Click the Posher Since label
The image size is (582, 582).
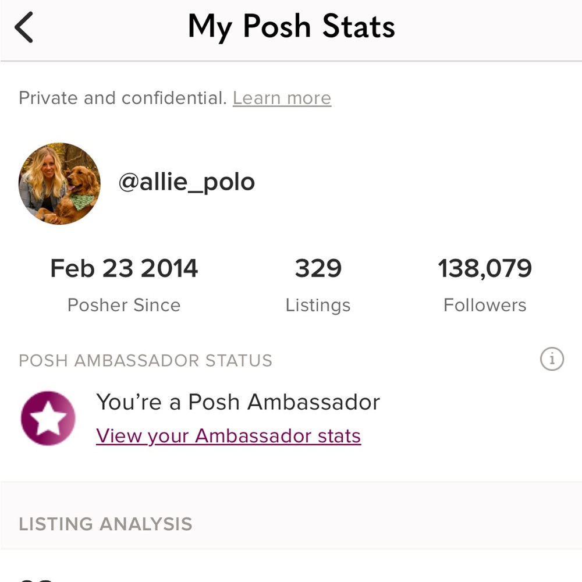point(124,305)
